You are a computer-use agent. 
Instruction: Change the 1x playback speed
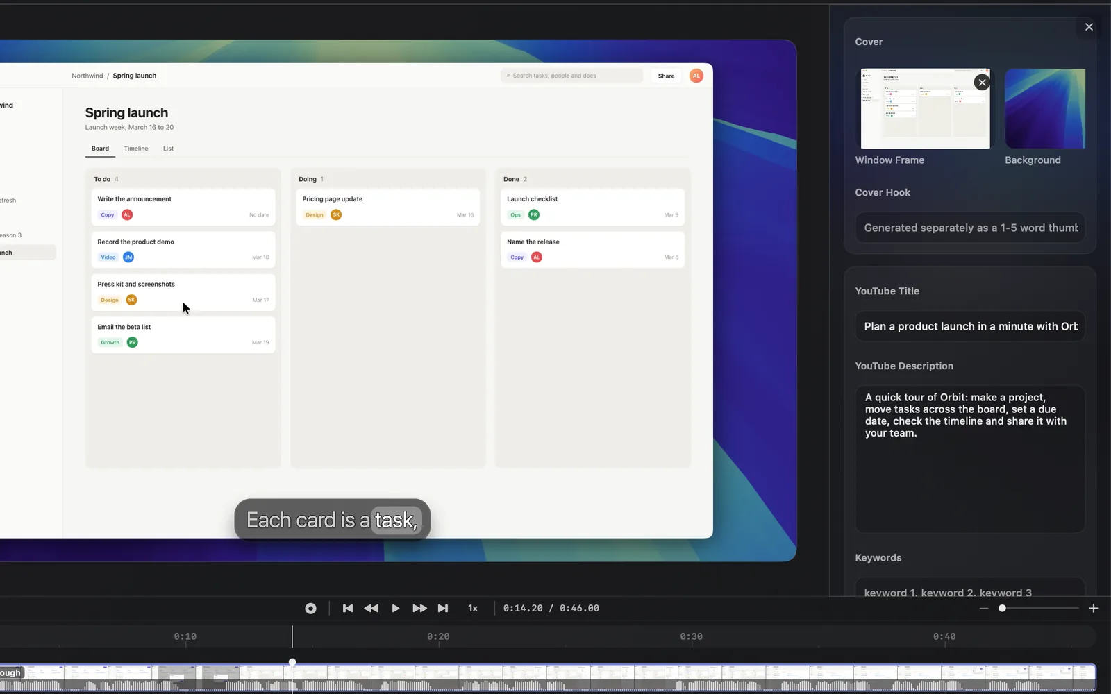coord(473,609)
